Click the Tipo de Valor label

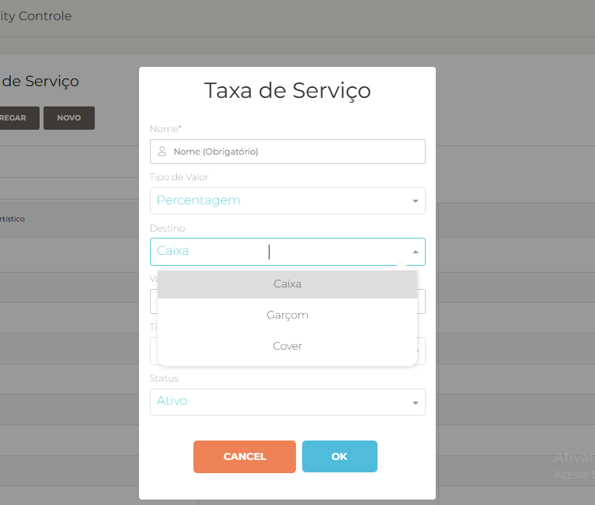tap(179, 177)
